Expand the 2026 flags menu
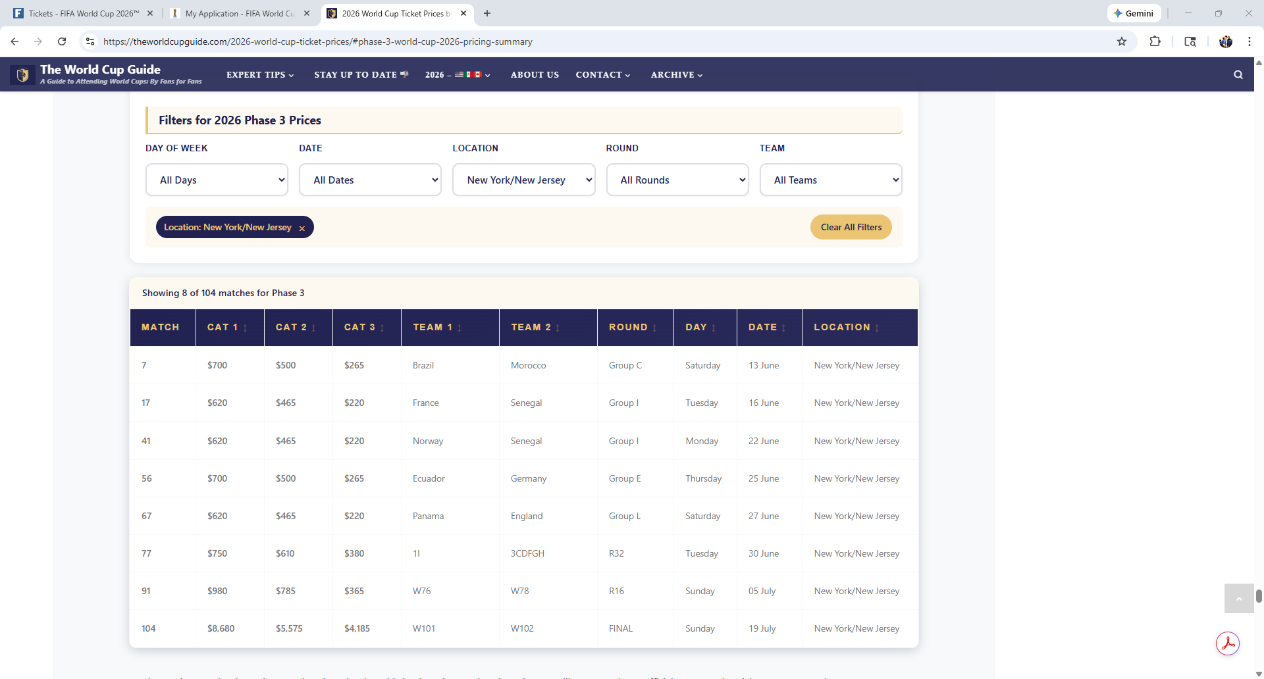1264x679 pixels. tap(458, 74)
